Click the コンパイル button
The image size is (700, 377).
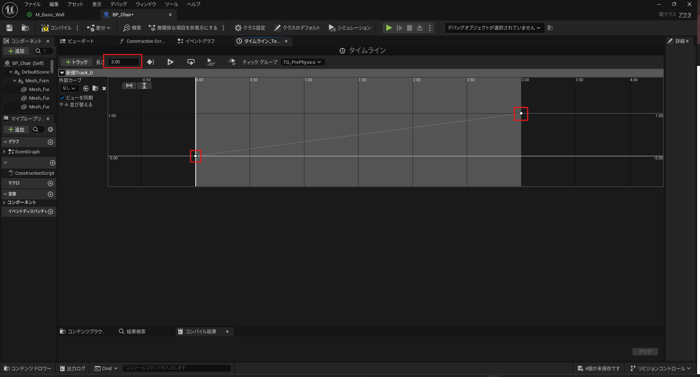pos(57,28)
